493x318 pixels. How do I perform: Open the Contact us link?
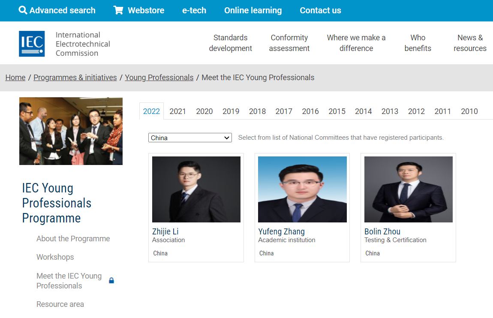[x=320, y=10]
